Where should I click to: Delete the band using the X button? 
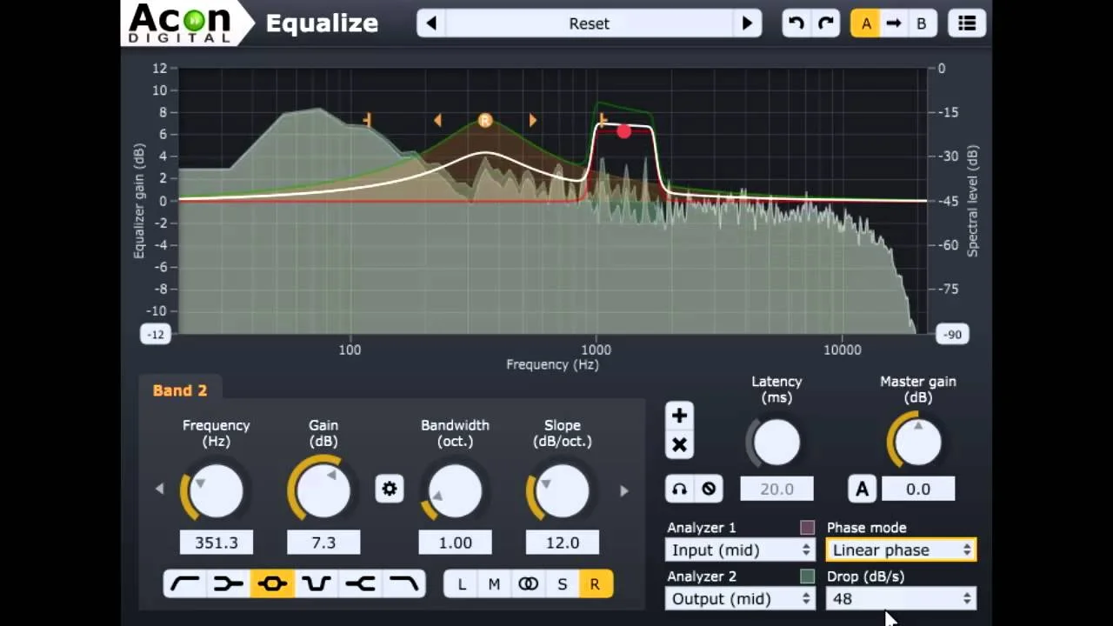pyautogui.click(x=679, y=443)
